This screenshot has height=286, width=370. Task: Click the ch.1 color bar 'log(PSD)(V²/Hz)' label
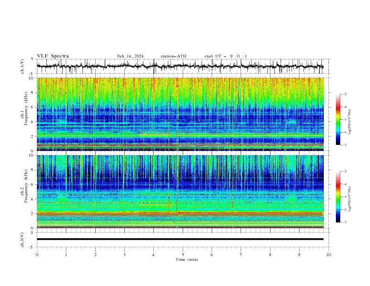[x=349, y=122]
